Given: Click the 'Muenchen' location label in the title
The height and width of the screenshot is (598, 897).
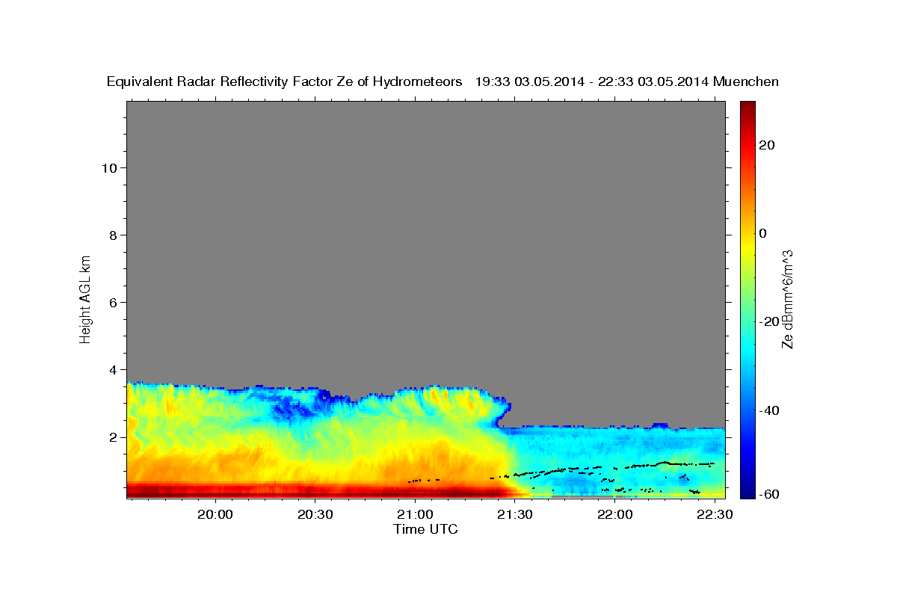Looking at the screenshot, I should (747, 81).
